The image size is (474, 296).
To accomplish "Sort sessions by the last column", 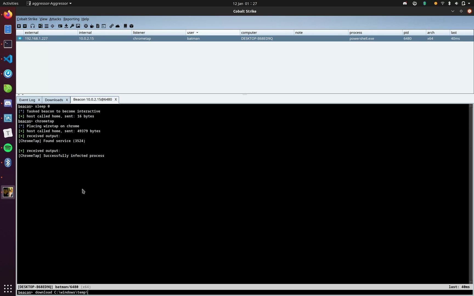I will [x=461, y=32].
